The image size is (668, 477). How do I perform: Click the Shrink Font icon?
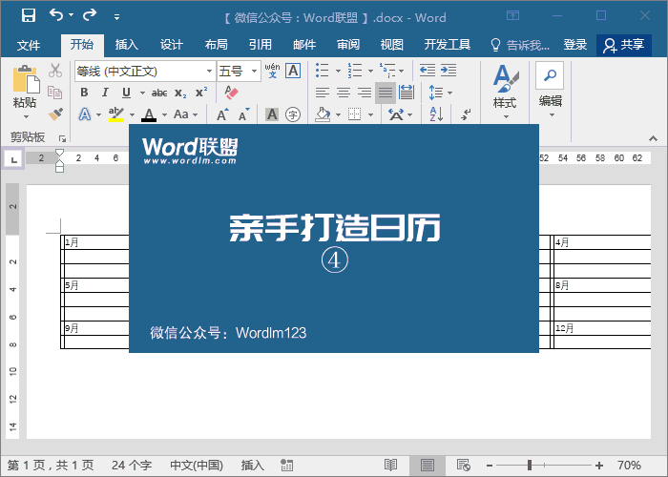pyautogui.click(x=243, y=114)
